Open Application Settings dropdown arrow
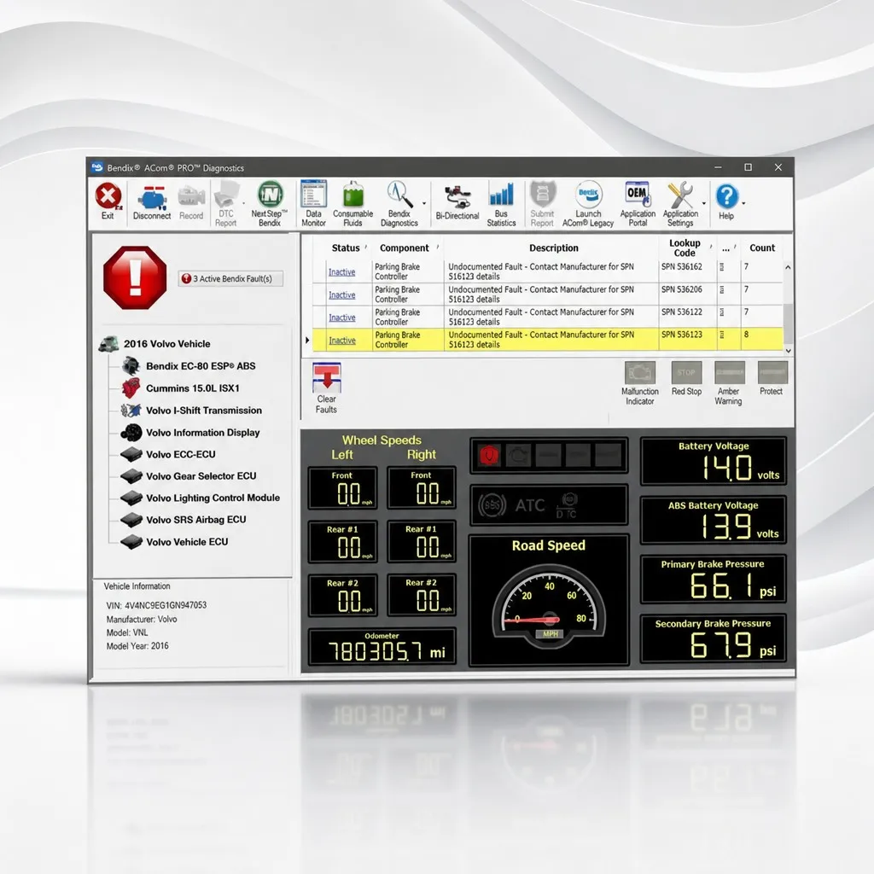 pos(704,203)
